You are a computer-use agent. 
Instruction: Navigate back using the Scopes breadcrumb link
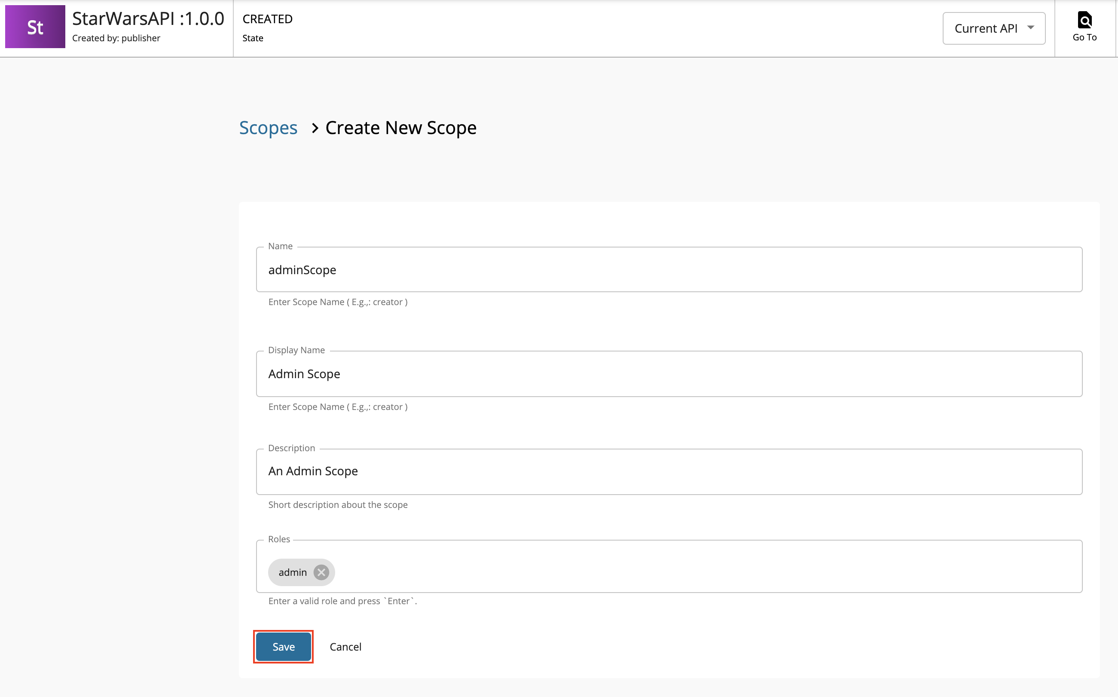268,128
